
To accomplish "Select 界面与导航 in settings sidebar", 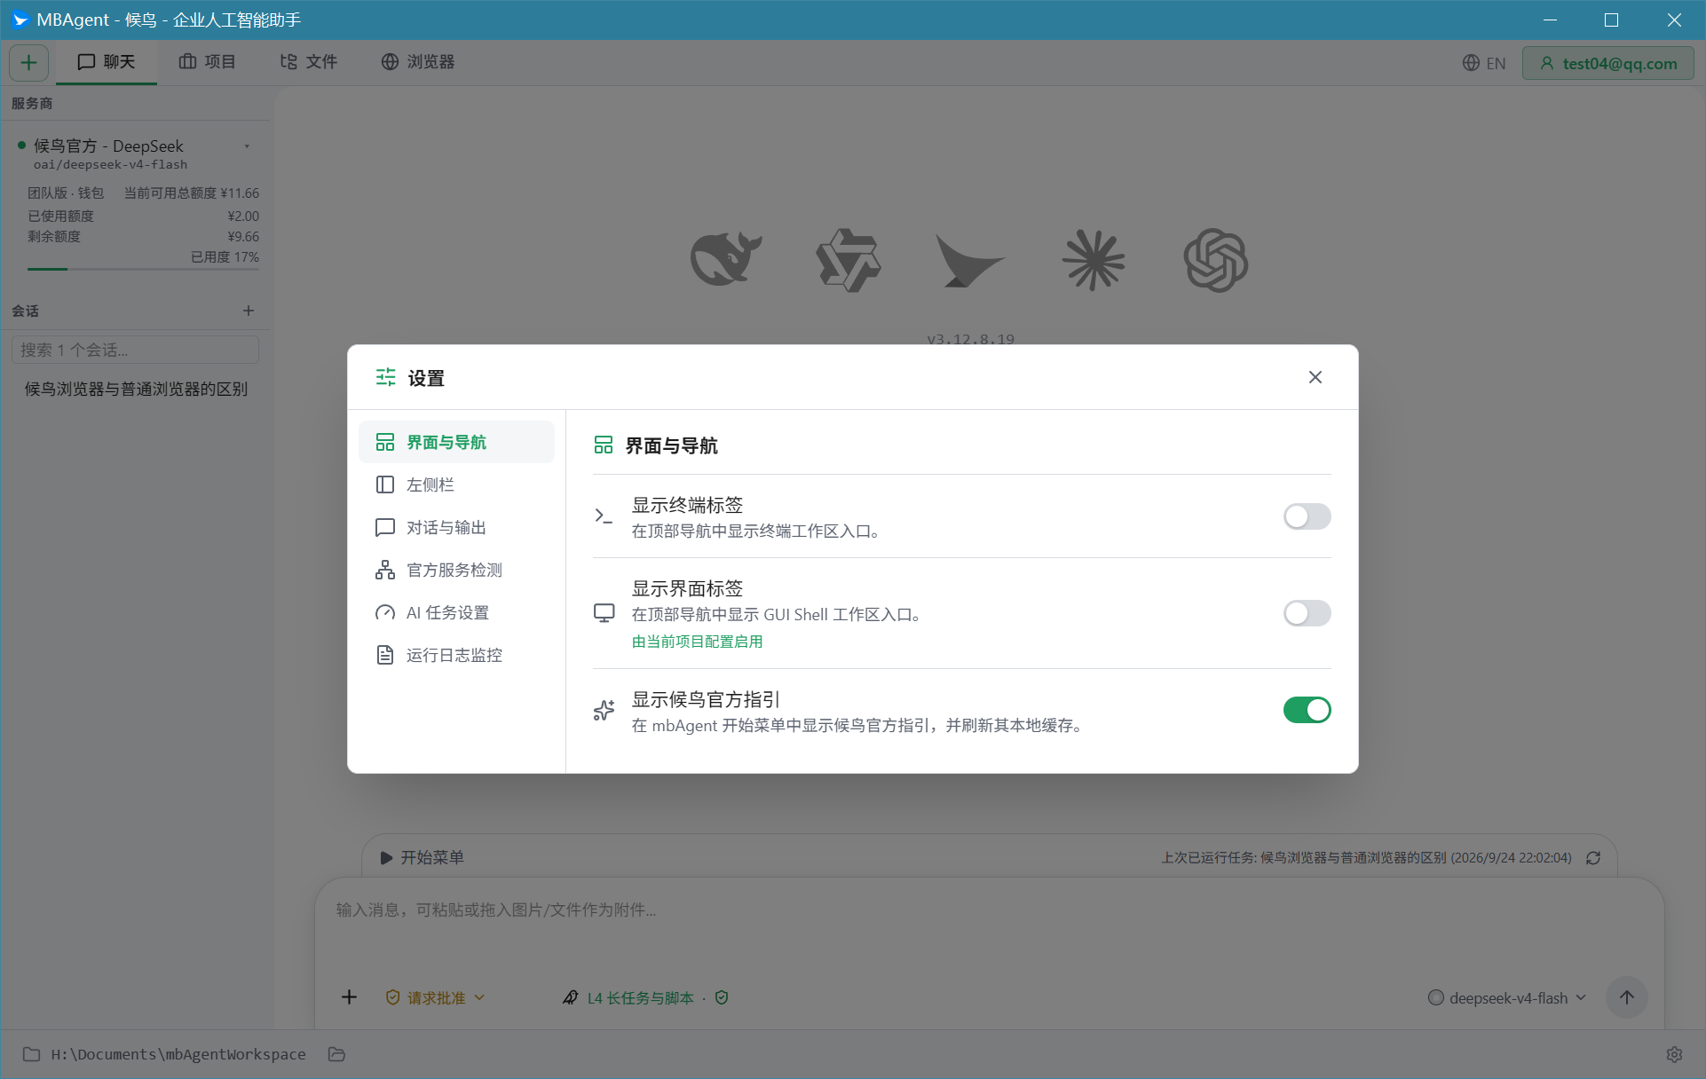I will pyautogui.click(x=456, y=442).
